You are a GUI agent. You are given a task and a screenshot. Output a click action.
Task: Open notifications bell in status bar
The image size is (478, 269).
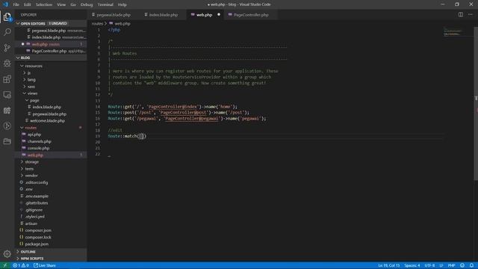471,265
